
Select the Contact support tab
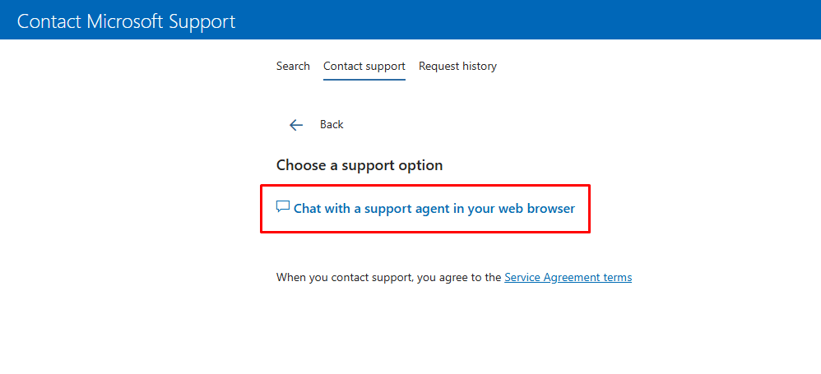pyautogui.click(x=364, y=67)
